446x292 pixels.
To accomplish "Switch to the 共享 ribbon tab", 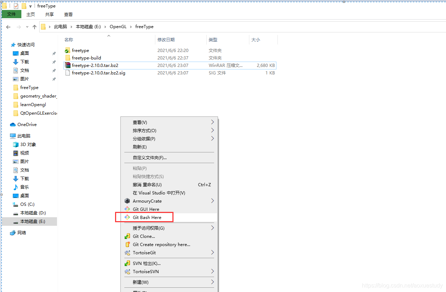I will coord(50,15).
